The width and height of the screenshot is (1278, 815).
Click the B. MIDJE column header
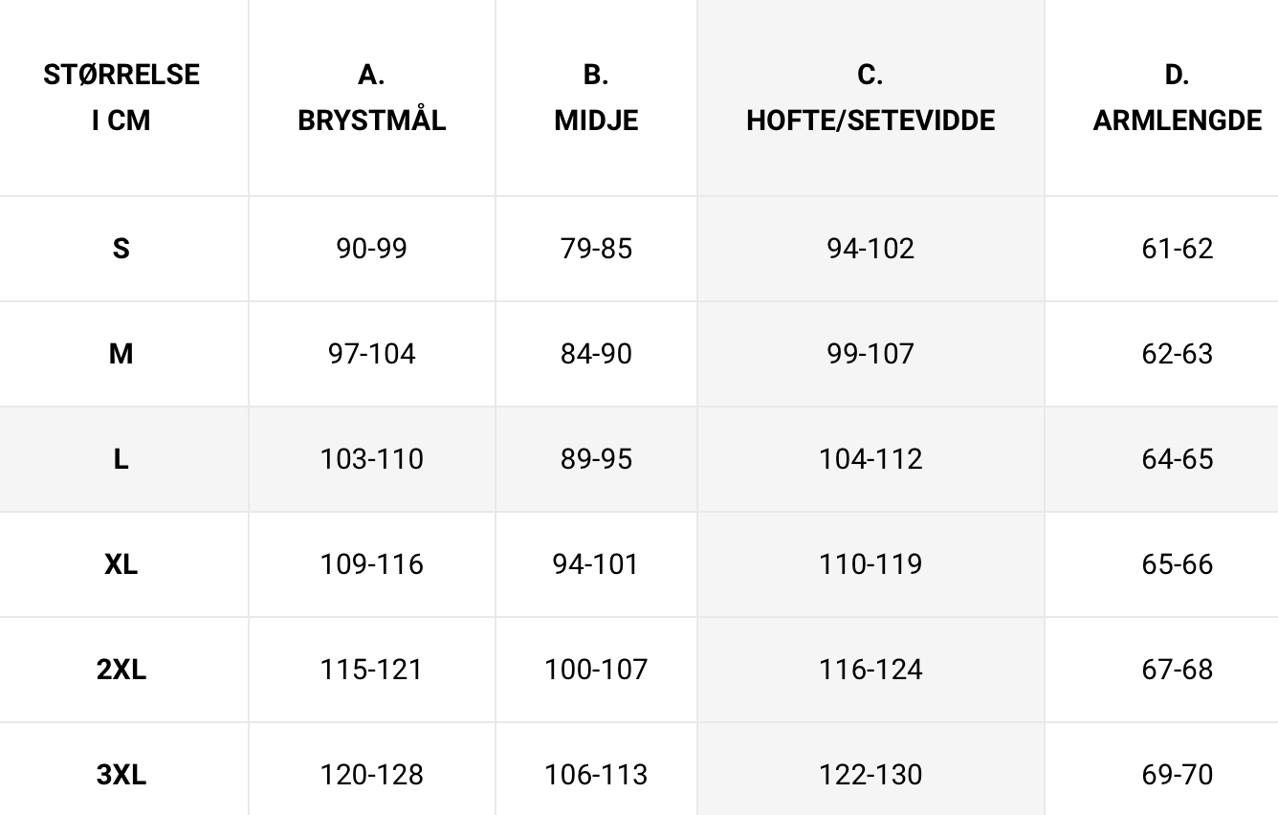pos(596,98)
